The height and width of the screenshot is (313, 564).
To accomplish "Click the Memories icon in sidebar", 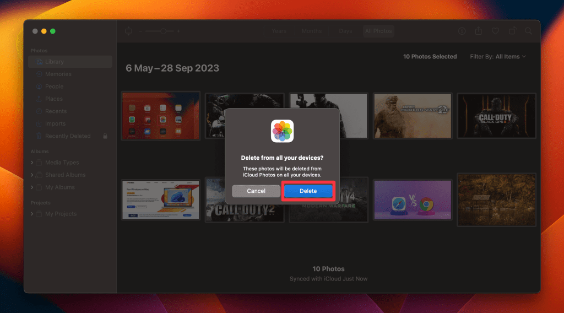I will tap(39, 74).
